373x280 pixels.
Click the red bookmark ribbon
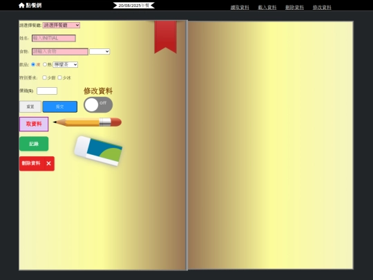165,37
